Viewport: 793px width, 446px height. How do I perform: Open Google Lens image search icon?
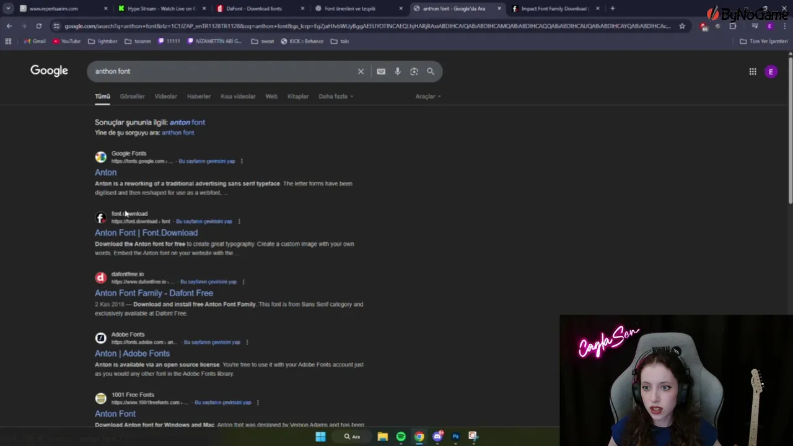tap(414, 71)
